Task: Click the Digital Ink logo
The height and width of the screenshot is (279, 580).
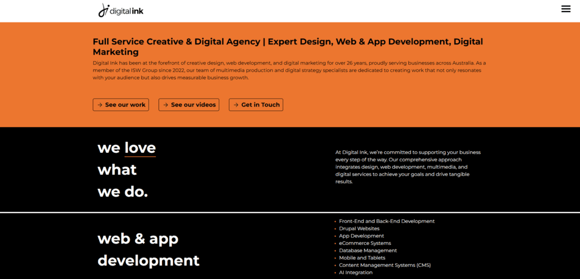Action: [121, 10]
